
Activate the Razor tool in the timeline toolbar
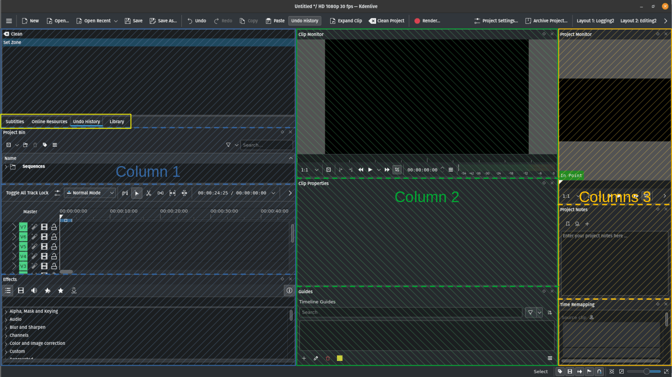point(149,193)
